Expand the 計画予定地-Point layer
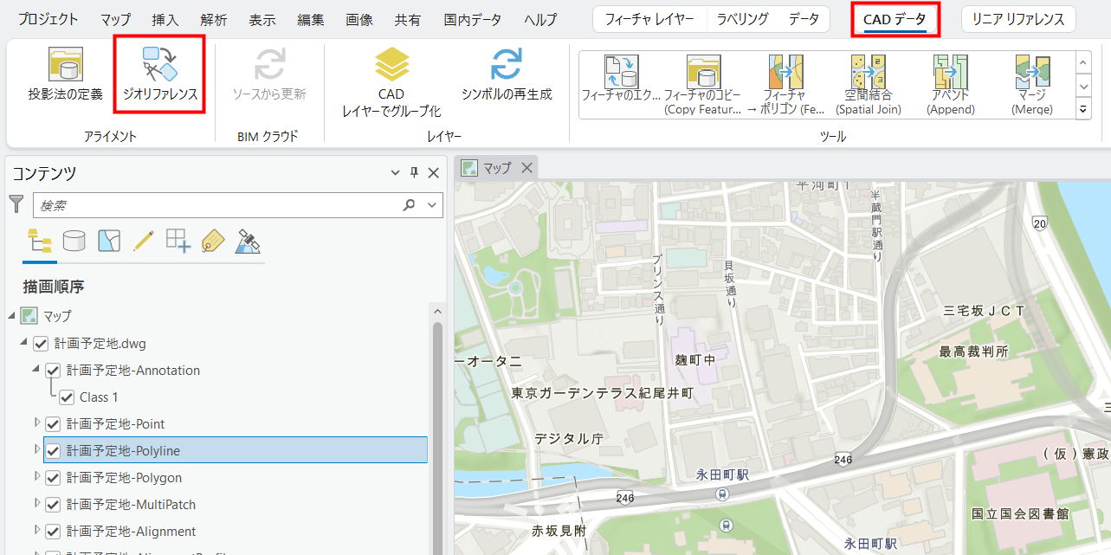Image resolution: width=1111 pixels, height=555 pixels. pyautogui.click(x=36, y=423)
